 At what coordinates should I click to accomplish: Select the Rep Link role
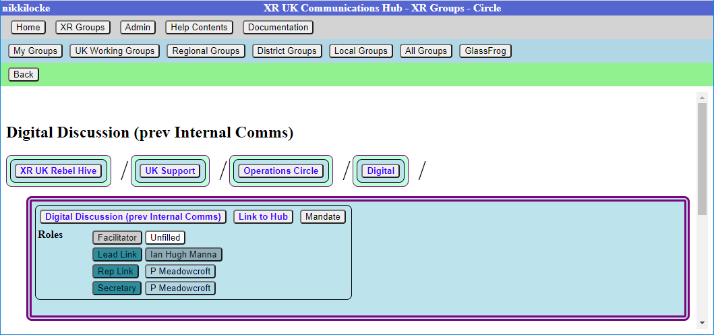pyautogui.click(x=116, y=271)
